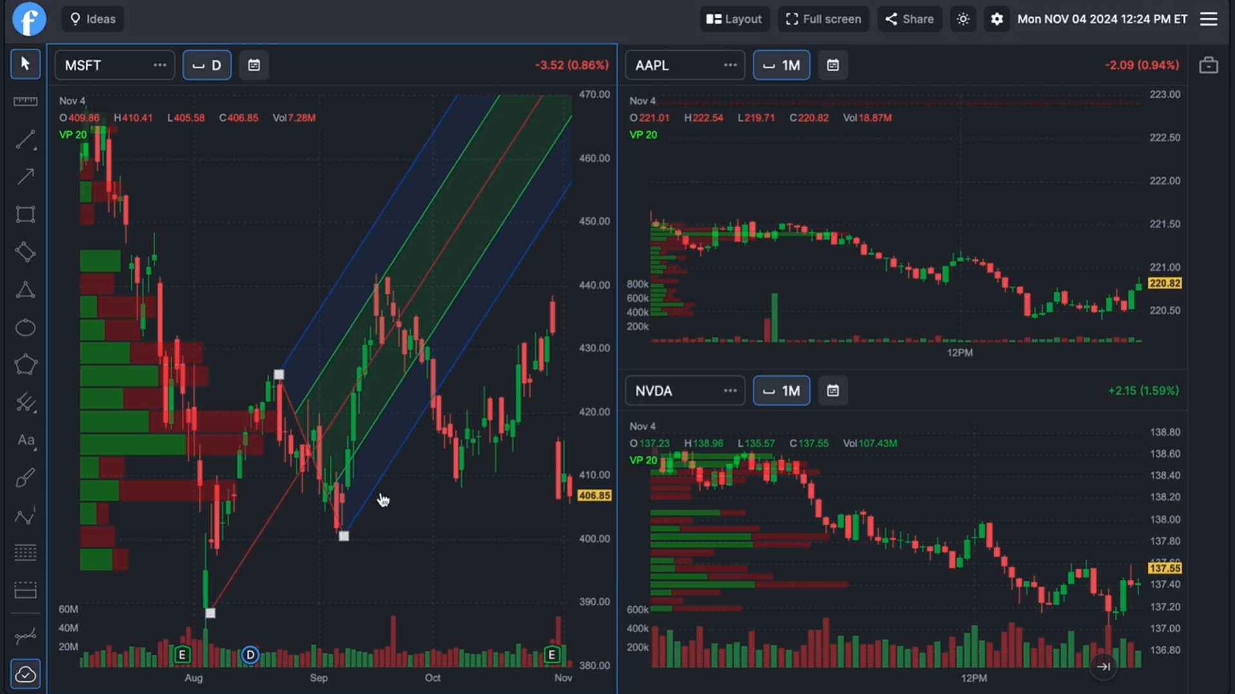Open MSFT ticker options menu
Image resolution: width=1235 pixels, height=694 pixels.
click(160, 66)
